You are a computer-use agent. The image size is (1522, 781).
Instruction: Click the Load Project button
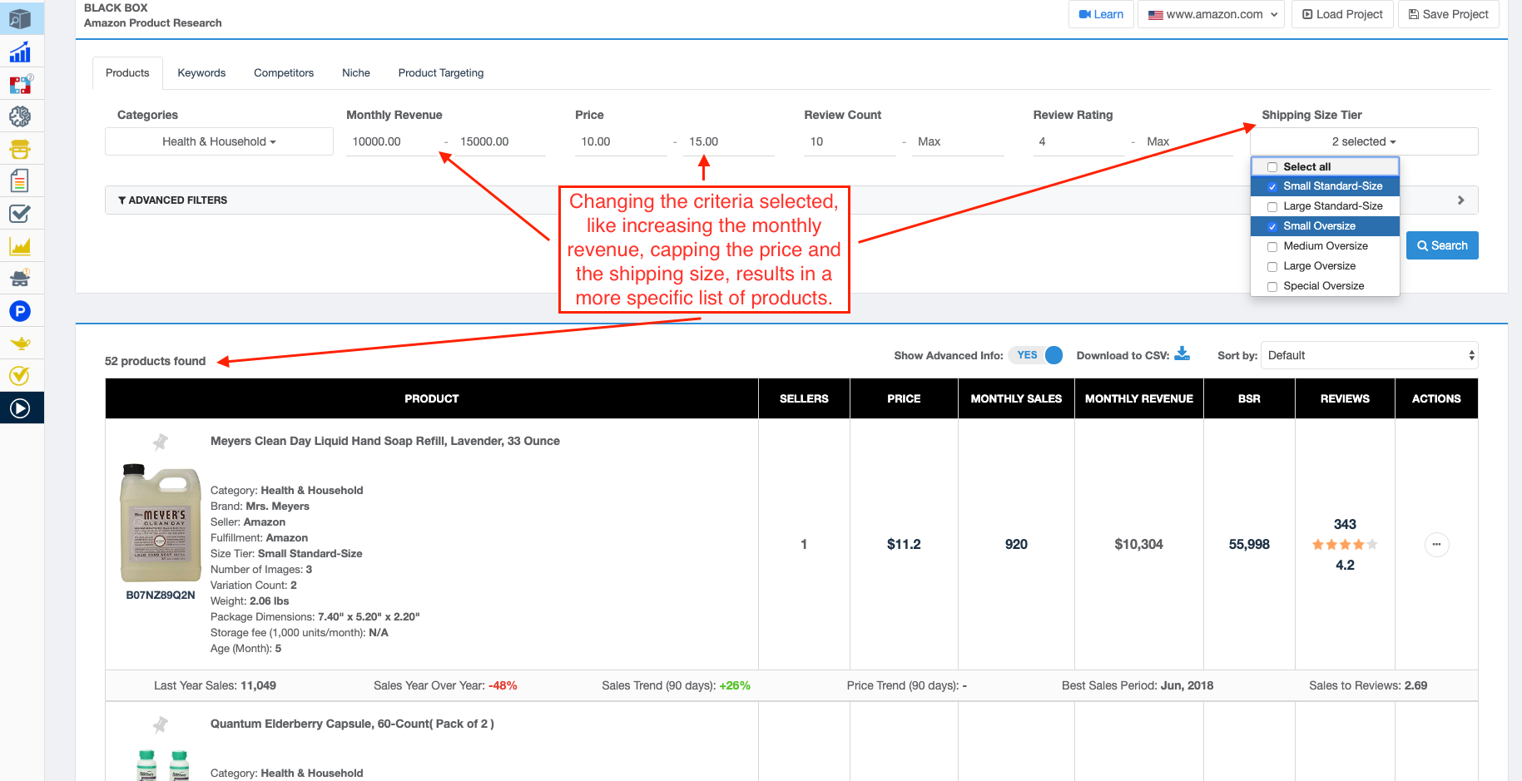tap(1342, 14)
